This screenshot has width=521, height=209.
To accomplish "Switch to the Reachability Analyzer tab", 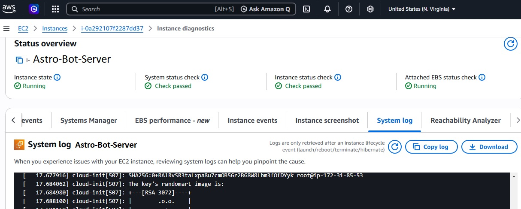I will click(466, 121).
